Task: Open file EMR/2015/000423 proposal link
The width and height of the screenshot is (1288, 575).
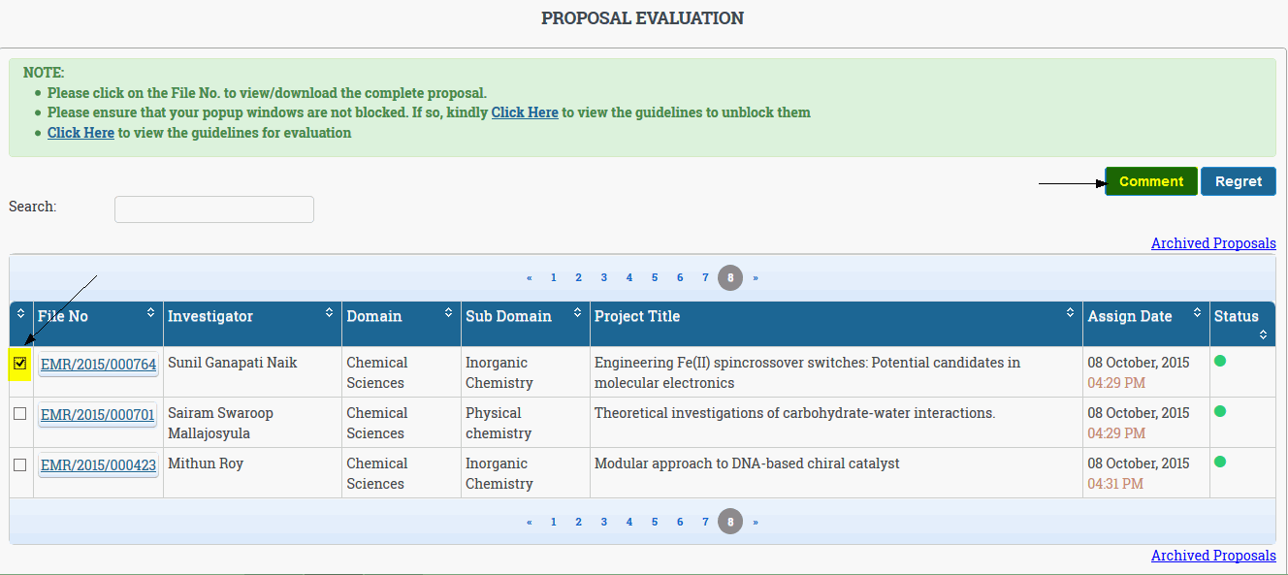Action: click(x=98, y=465)
